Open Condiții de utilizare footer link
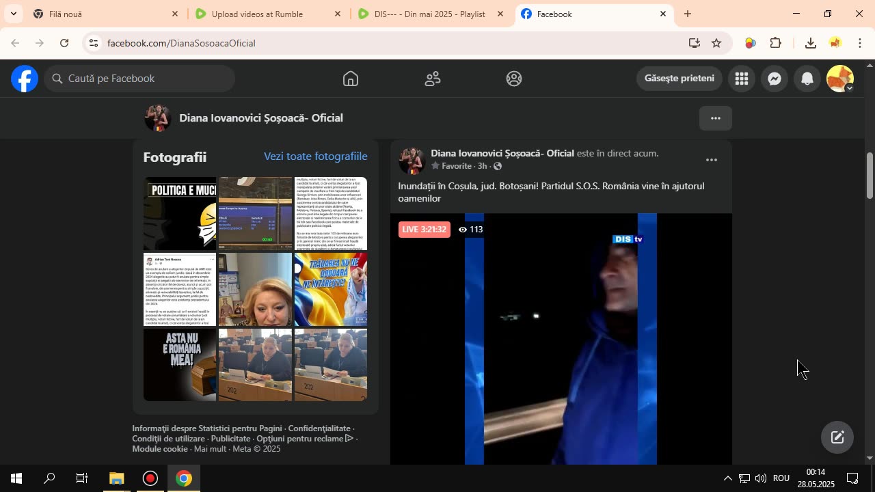This screenshot has height=492, width=875. click(169, 439)
